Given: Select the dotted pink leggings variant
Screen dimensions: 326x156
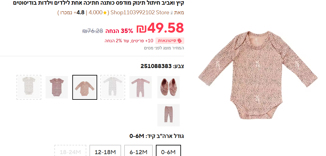Looking at the screenshot, I should (168, 115).
